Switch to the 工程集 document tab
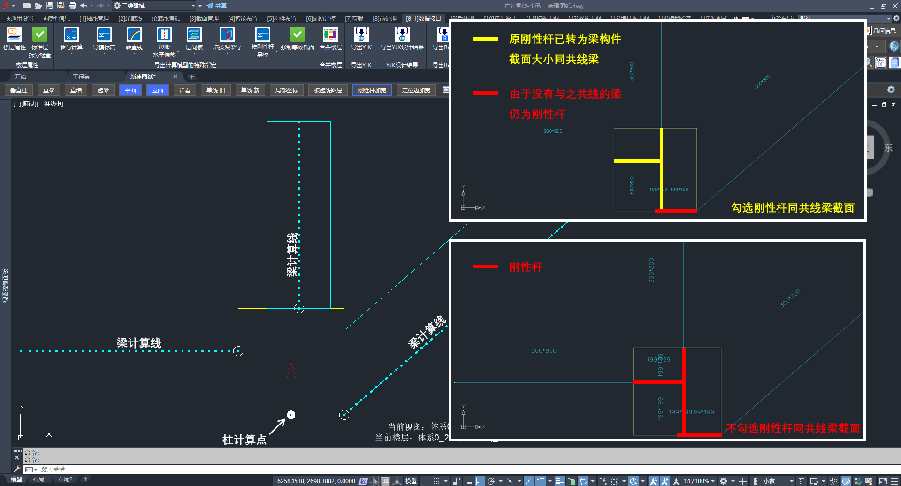The image size is (901, 486). pos(81,76)
